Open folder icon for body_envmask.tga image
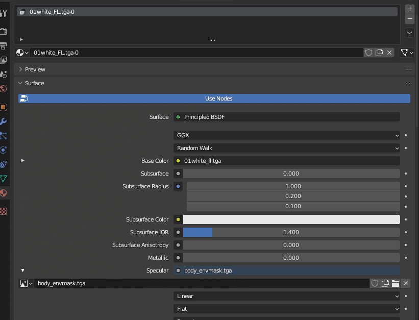Image resolution: width=419 pixels, height=320 pixels. tap(395, 283)
